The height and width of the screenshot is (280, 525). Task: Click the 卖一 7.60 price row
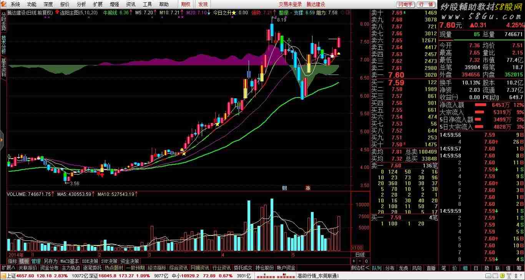404,75
